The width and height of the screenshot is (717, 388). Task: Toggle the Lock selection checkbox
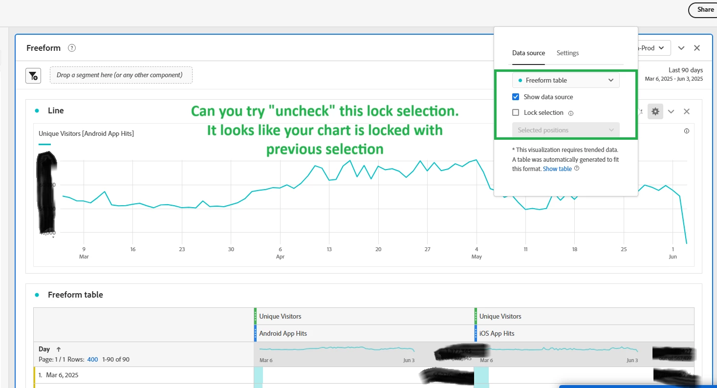pos(516,112)
